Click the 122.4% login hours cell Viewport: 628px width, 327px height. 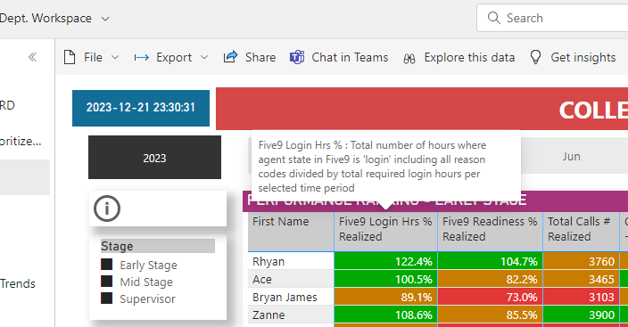(385, 261)
